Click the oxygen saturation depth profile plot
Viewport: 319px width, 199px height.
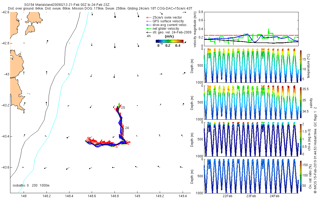[251, 176]
